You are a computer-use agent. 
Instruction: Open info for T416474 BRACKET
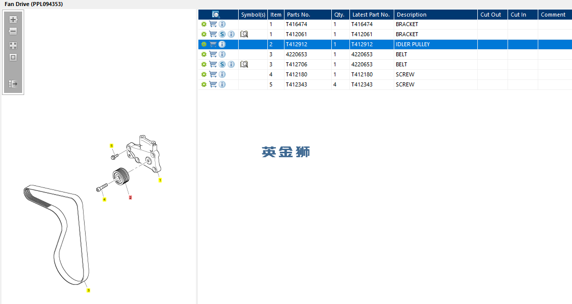(222, 24)
